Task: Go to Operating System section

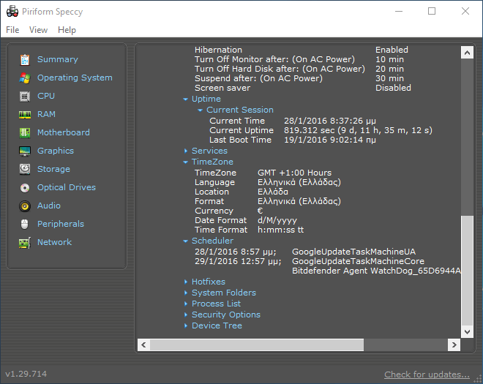Action: point(75,78)
